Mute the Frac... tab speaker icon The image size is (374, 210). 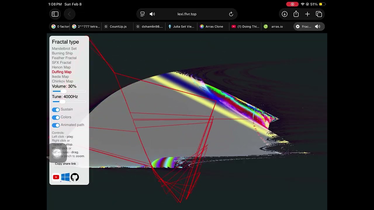[x=318, y=27]
